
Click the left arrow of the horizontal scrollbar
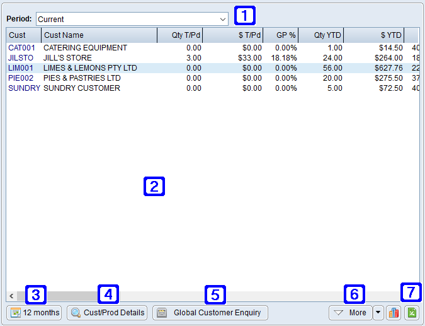11,296
